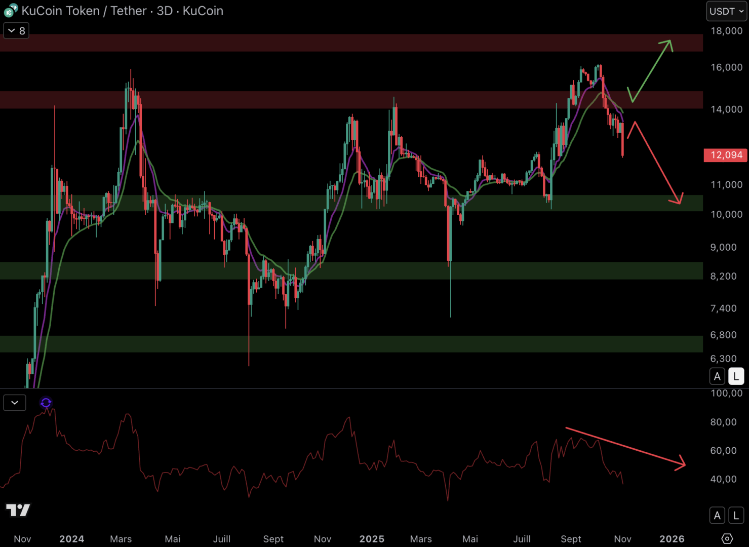
Task: Click the red 12,094 current price label
Action: point(726,155)
